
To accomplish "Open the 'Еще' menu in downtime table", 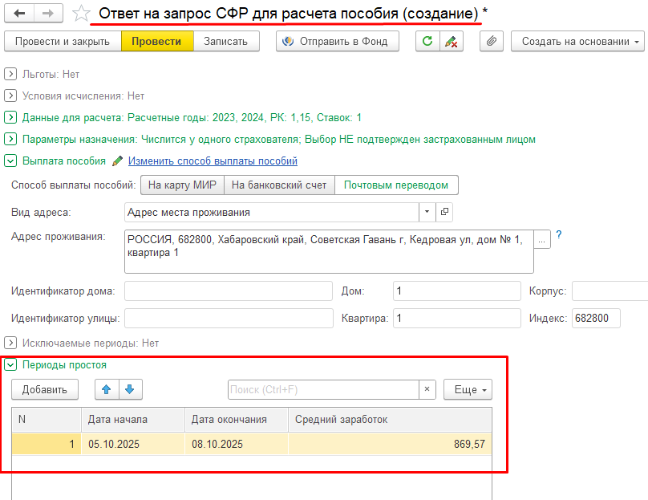I will click(x=468, y=389).
